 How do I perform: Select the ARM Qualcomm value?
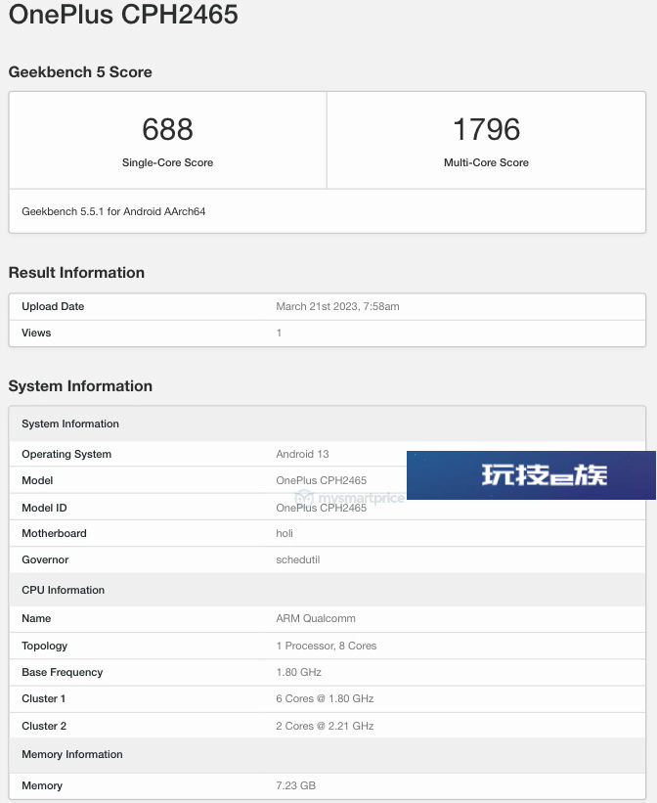coord(316,619)
